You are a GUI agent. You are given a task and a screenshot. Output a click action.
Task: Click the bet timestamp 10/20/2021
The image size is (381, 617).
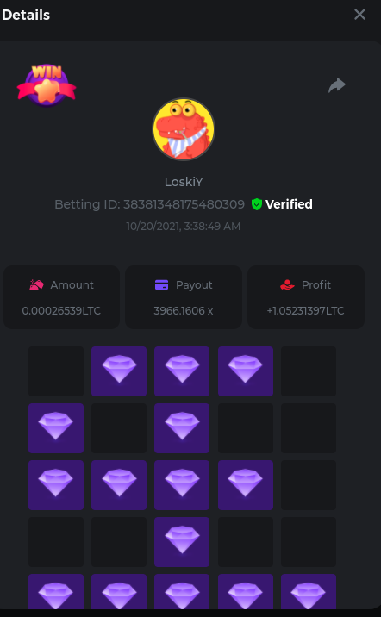pyautogui.click(x=184, y=227)
